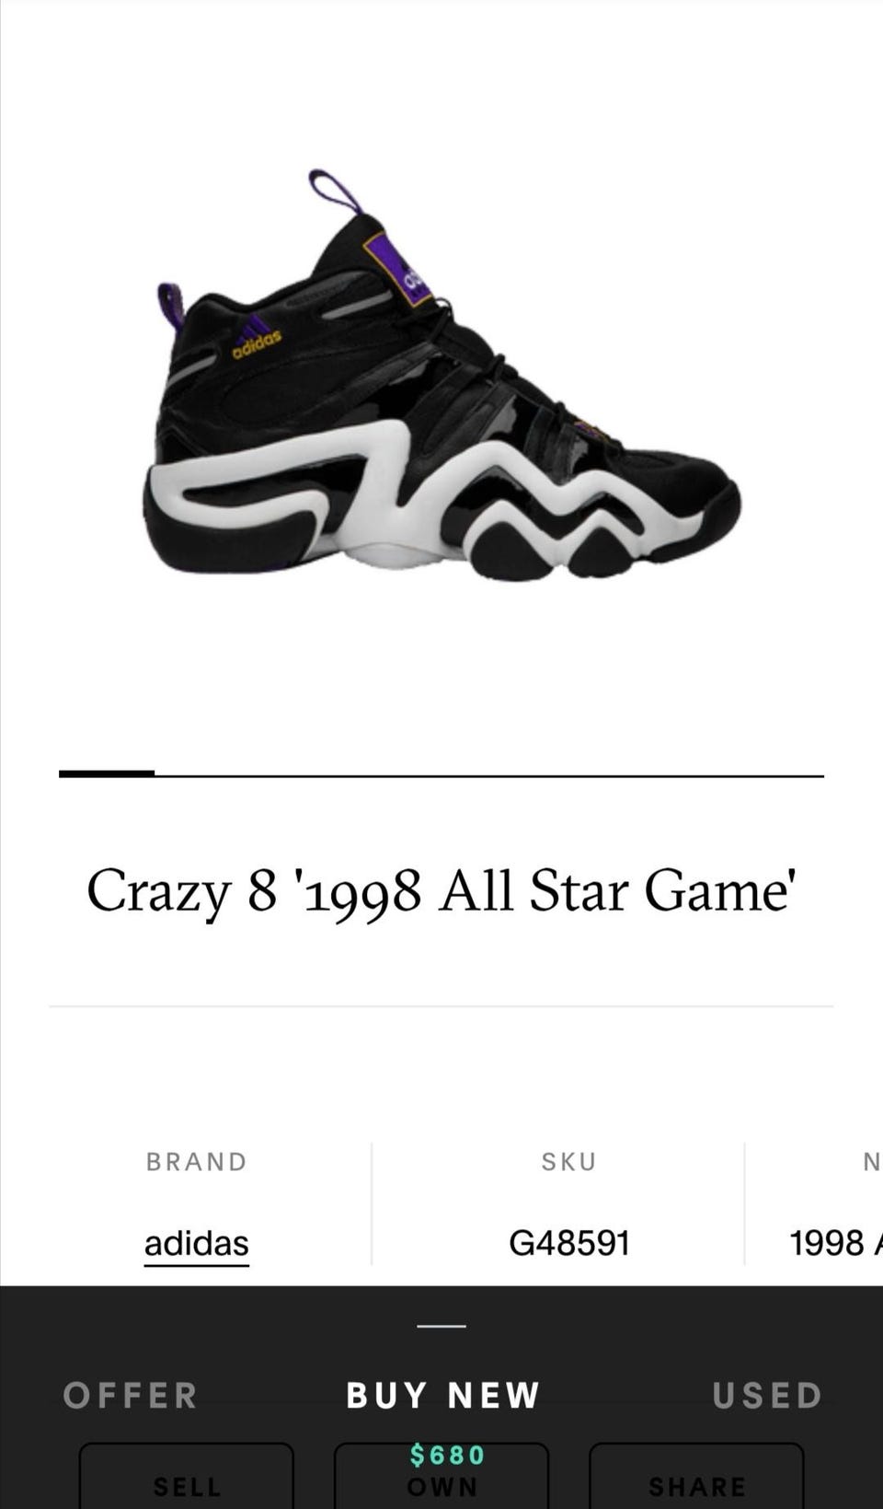The height and width of the screenshot is (1509, 883).
Task: Switch to the USED tab
Action: pos(767,1396)
